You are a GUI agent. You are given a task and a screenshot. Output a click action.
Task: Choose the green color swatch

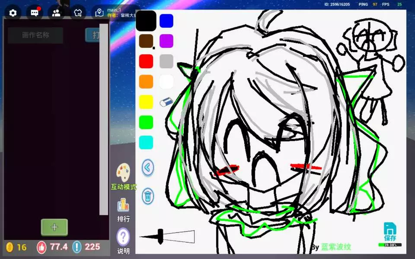146,122
